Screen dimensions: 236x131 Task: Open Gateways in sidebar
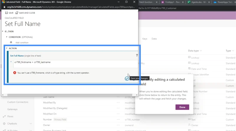pyautogui.click(x=12, y=109)
